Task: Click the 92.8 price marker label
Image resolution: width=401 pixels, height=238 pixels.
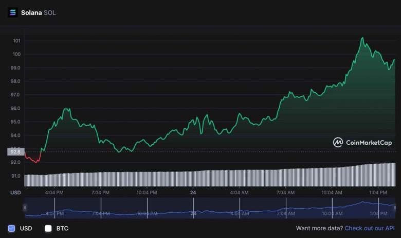Action: coord(15,151)
